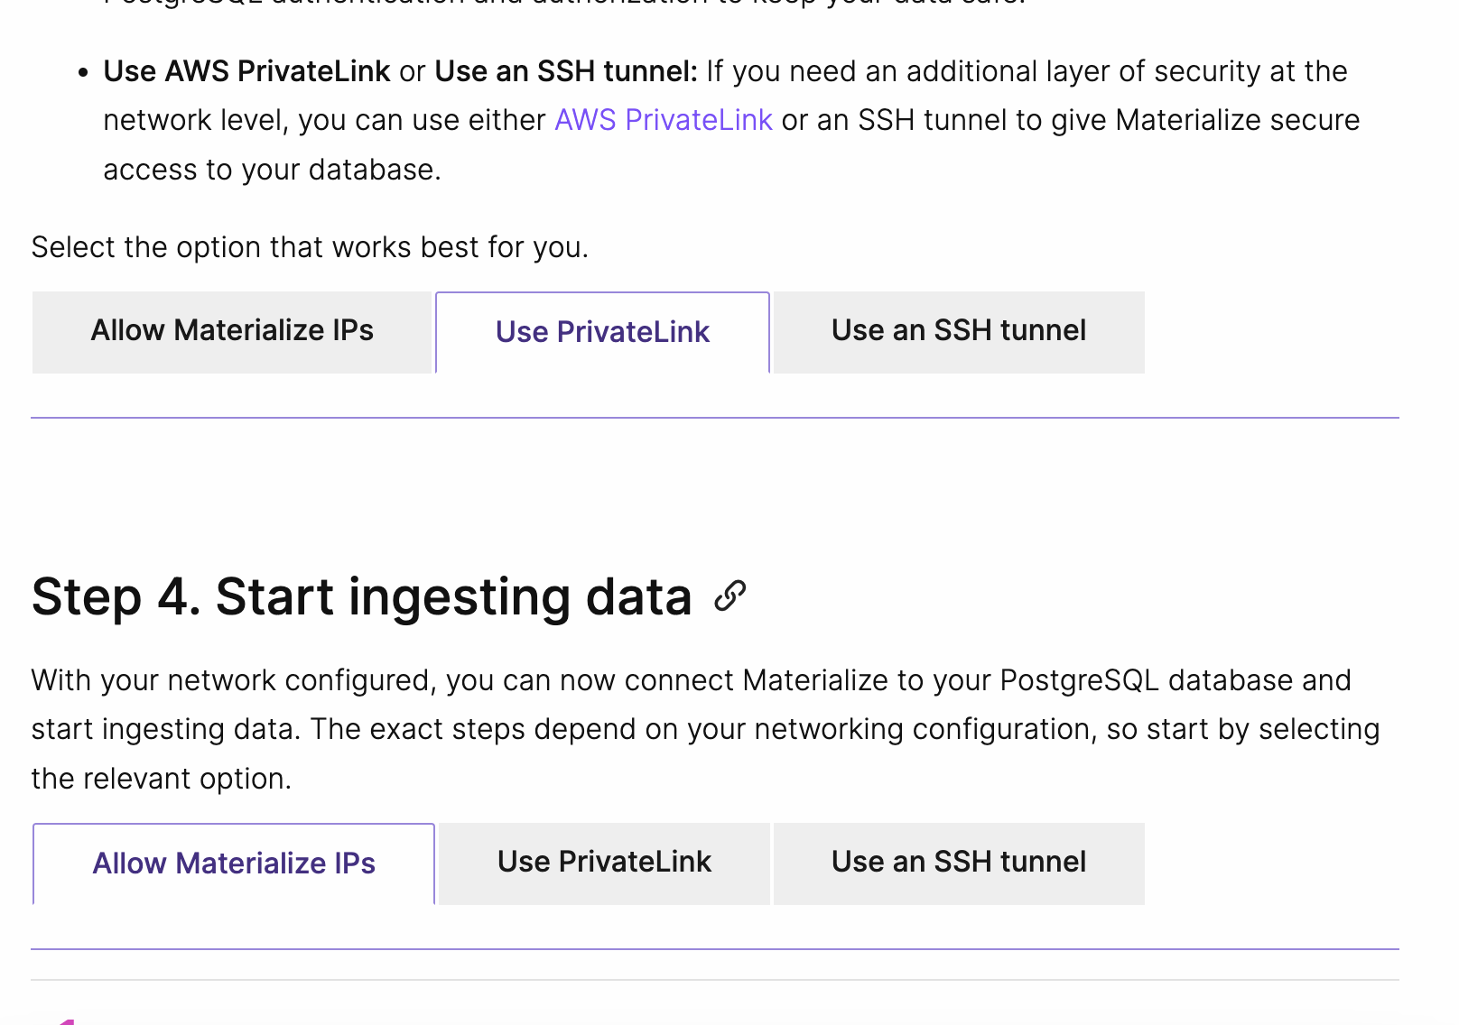Choose Use an SSH tunnel tab under Step 4
The width and height of the screenshot is (1459, 1025).
click(959, 863)
